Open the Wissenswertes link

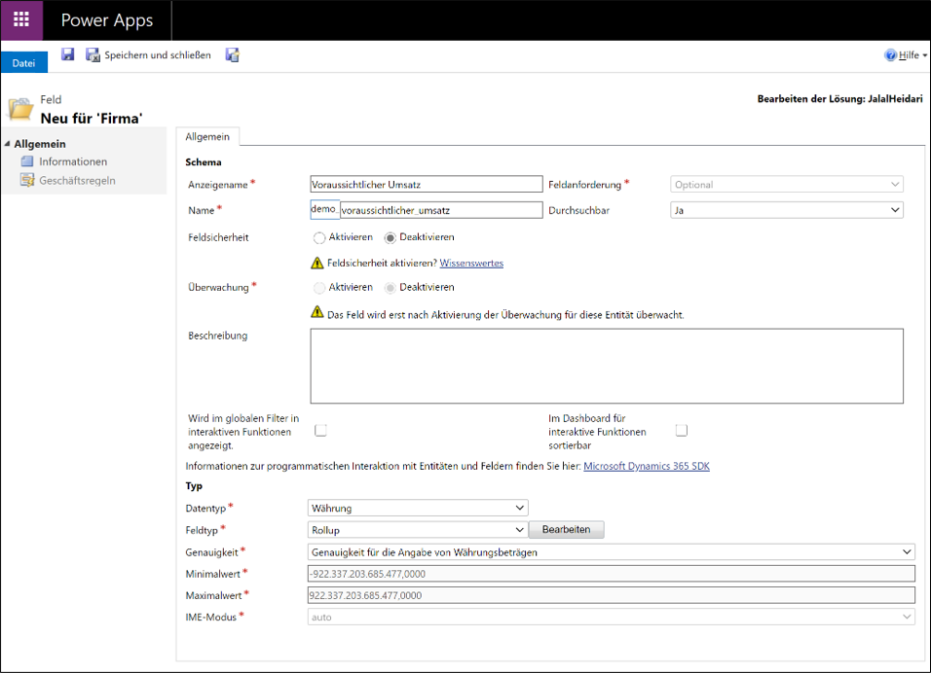point(471,263)
